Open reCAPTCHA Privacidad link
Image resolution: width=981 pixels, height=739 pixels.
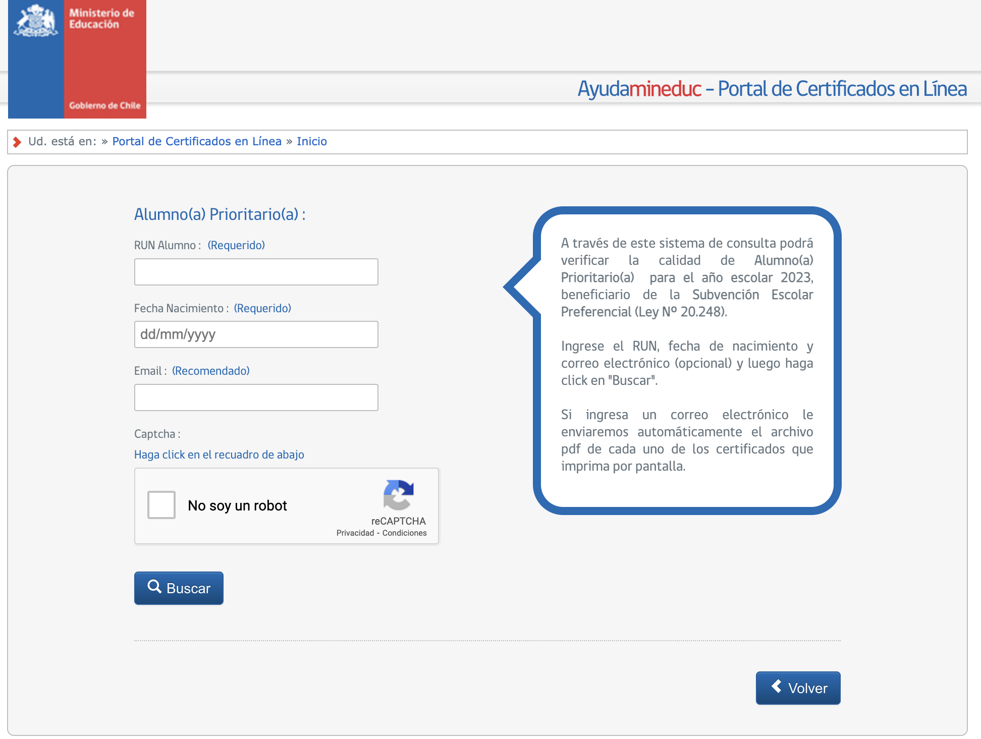pos(355,533)
